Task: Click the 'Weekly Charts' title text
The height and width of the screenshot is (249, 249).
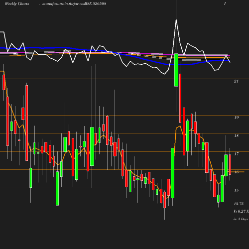Action: [x=17, y=3]
